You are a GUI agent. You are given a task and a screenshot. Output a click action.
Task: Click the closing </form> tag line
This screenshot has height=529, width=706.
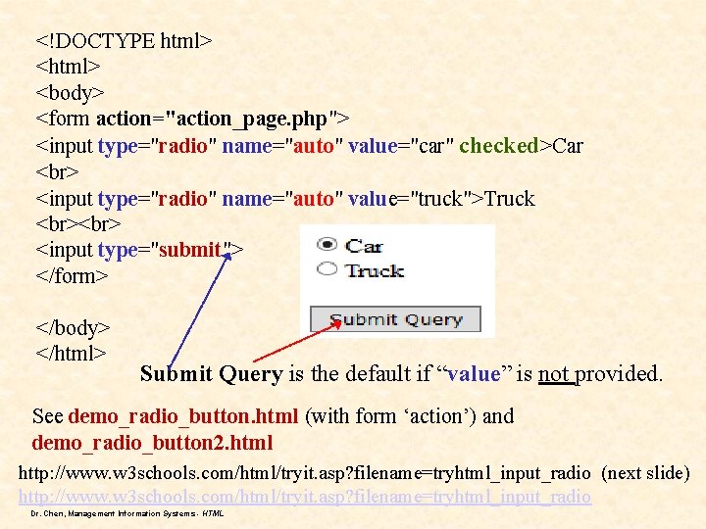tap(72, 275)
